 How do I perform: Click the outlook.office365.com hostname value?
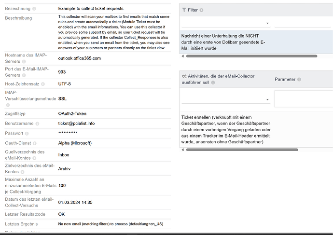(80, 58)
